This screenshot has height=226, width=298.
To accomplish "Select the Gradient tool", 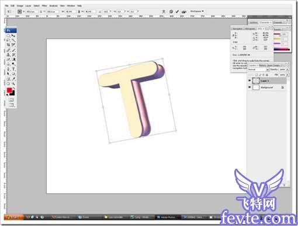I will (x=13, y=59).
